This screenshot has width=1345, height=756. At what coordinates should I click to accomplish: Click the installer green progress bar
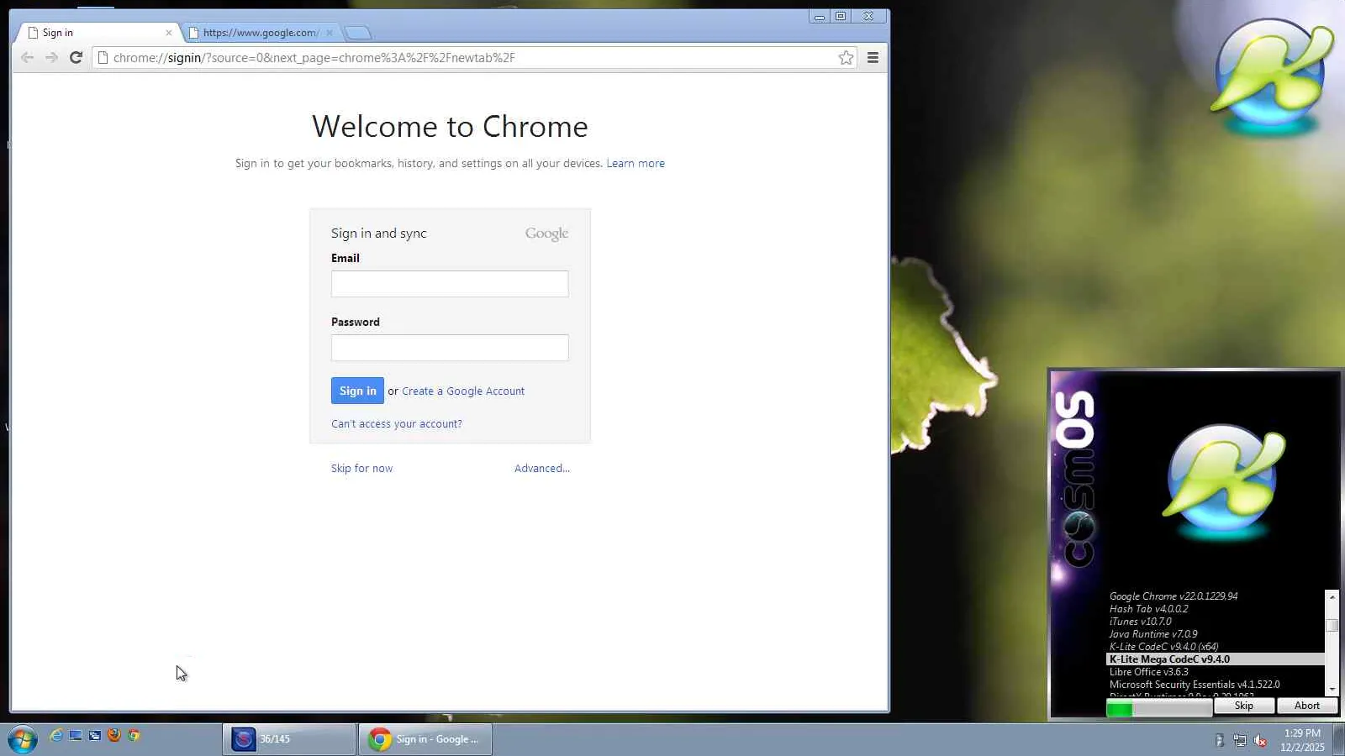pos(1159,709)
